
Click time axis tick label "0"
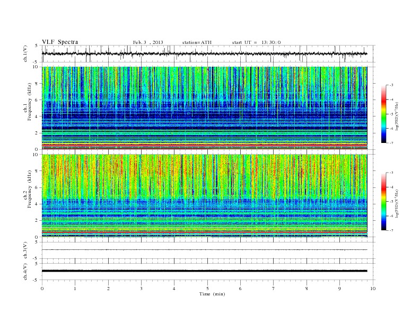point(42,289)
